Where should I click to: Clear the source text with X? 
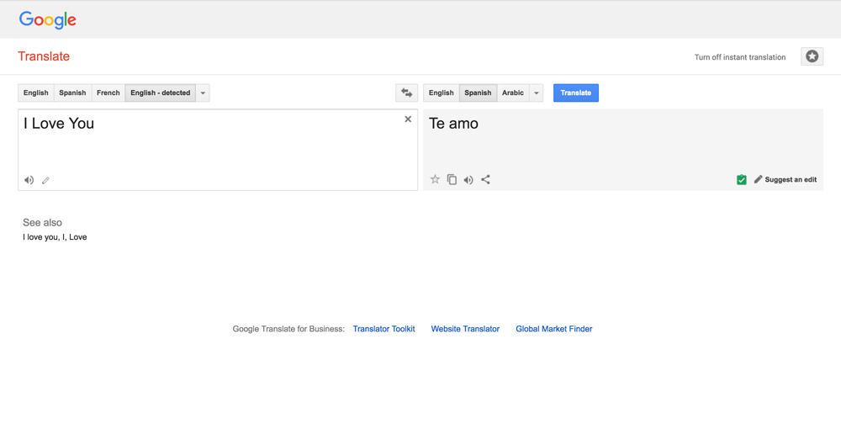[x=408, y=119]
